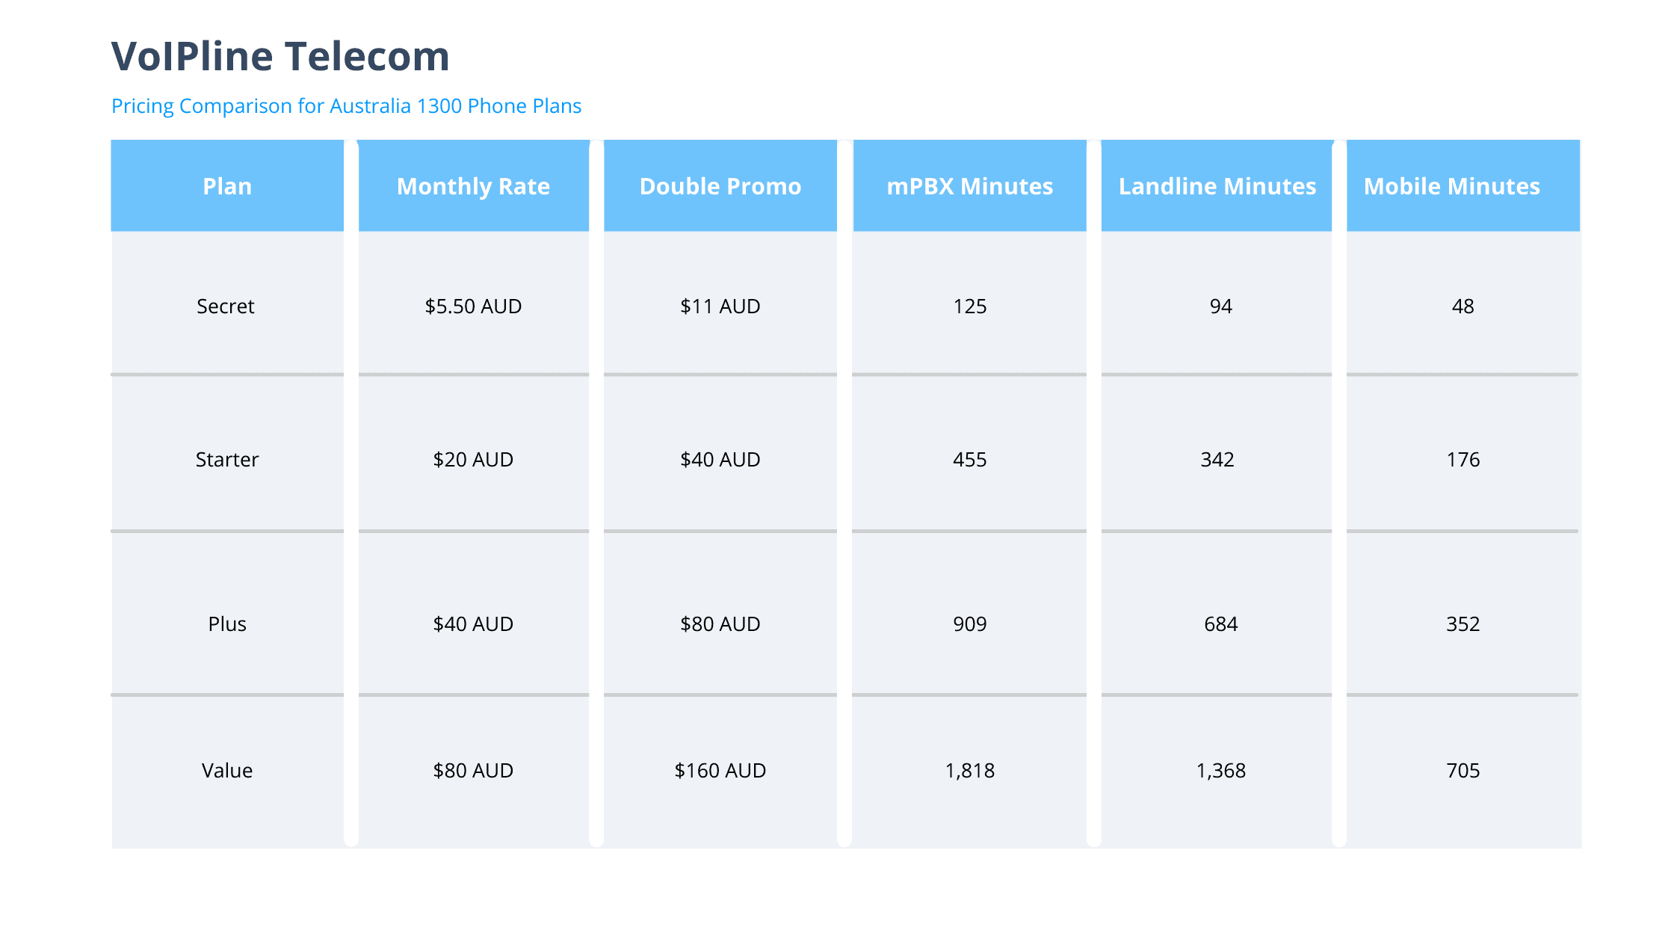Select the $11 AUD promo price

tap(720, 307)
